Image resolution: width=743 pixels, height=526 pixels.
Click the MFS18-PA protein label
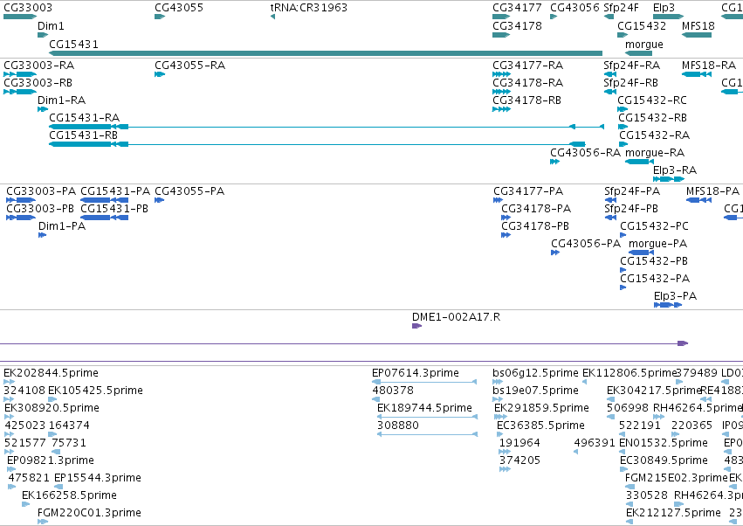(x=713, y=191)
